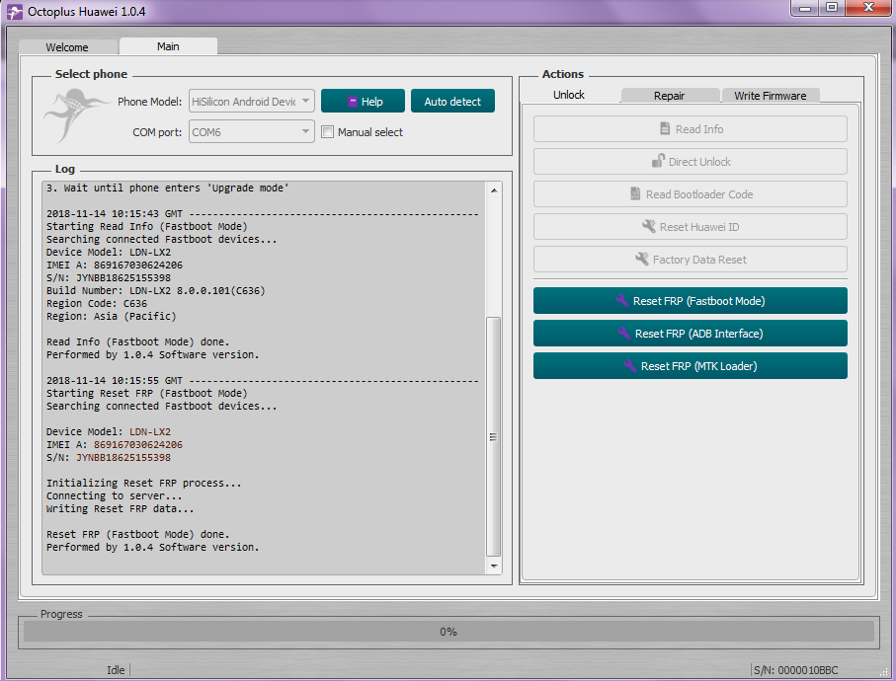Enable the Manual select checkbox

[x=328, y=132]
